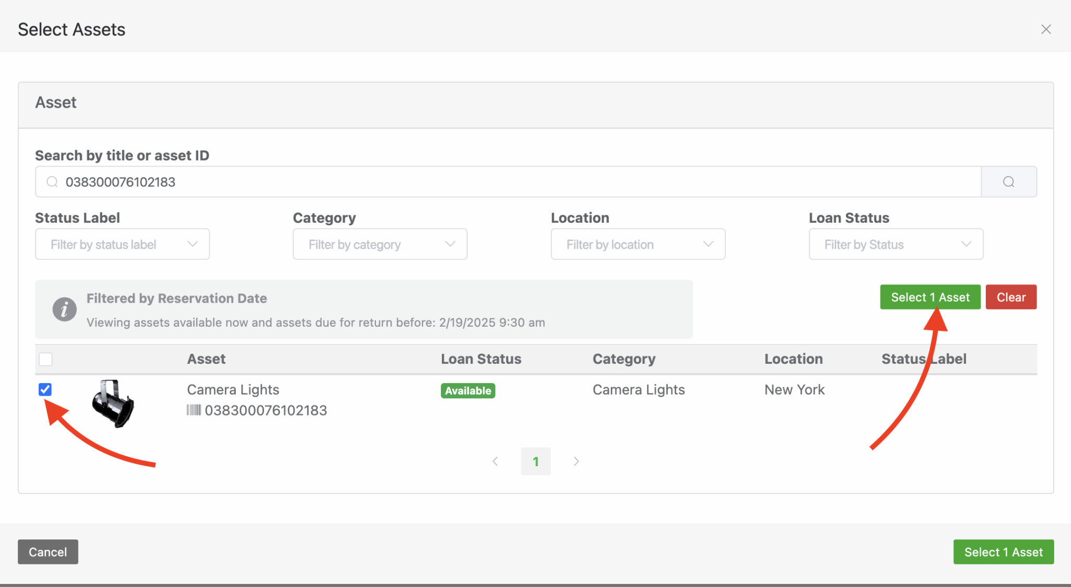Click next page arrow in pagination

click(576, 461)
